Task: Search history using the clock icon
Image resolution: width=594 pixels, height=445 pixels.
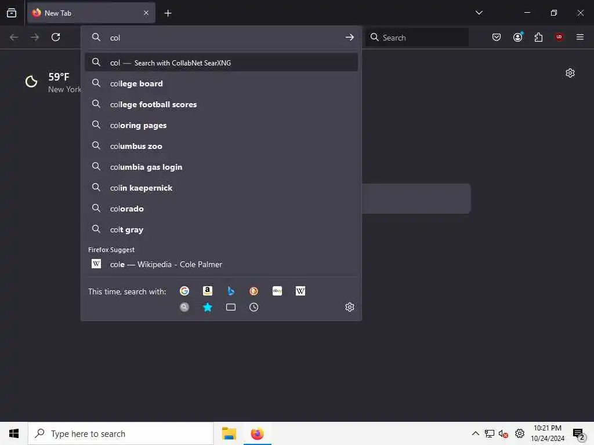Action: tap(254, 307)
